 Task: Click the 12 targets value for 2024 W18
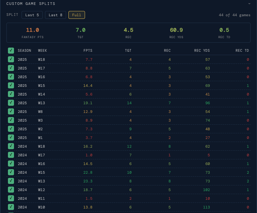pos(129,147)
